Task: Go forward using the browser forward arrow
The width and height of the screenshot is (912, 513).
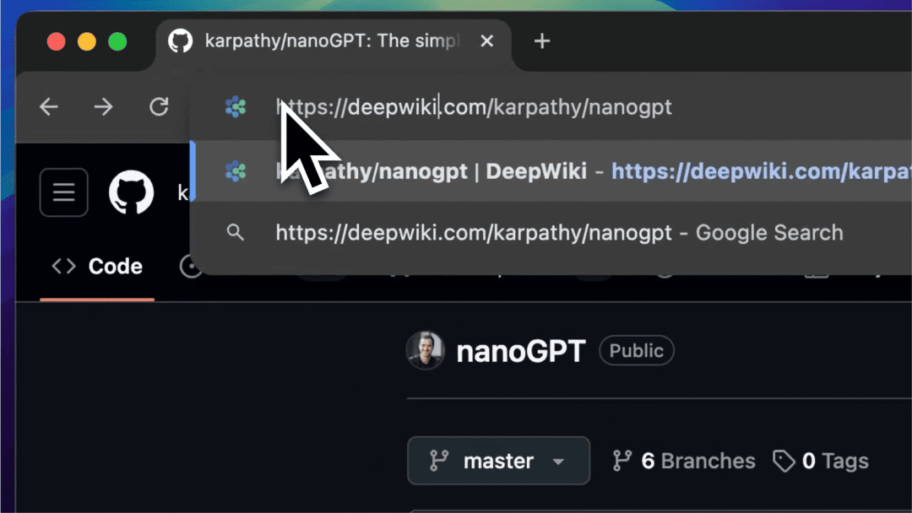Action: coord(104,107)
